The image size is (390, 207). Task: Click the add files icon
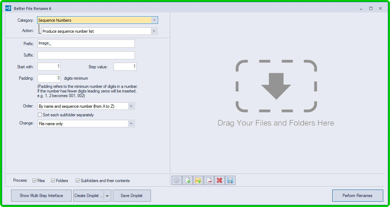tap(187, 180)
